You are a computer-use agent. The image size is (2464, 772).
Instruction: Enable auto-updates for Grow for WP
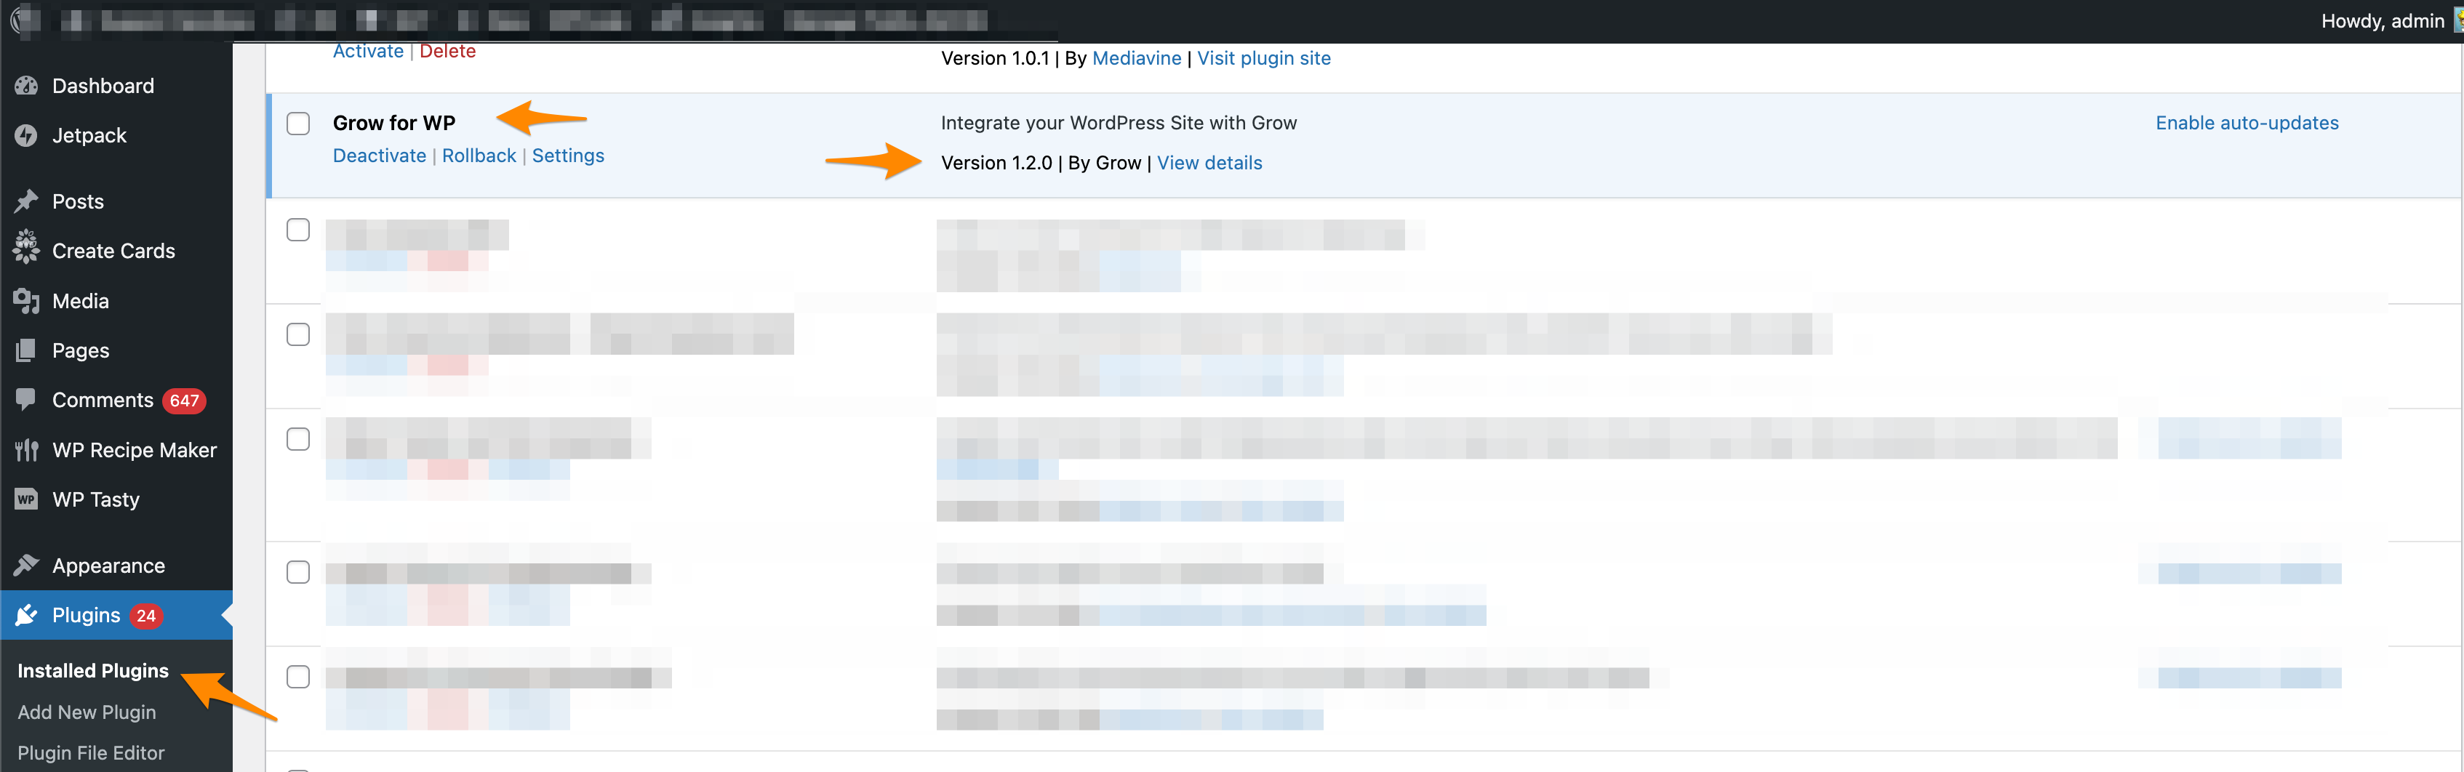tap(2246, 124)
